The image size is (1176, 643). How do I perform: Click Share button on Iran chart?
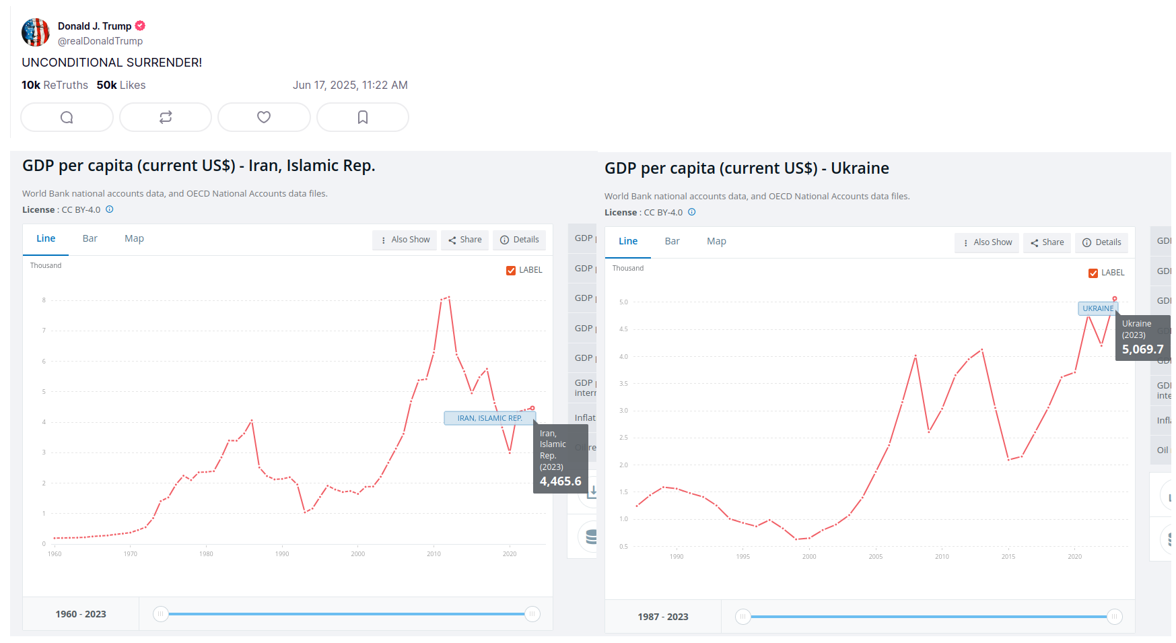pos(465,240)
